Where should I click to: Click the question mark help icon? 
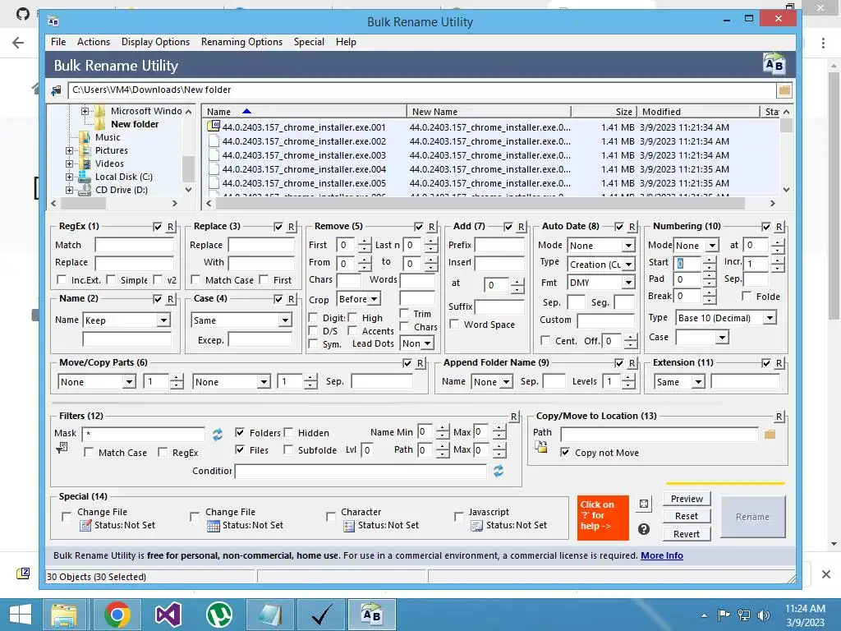(644, 529)
